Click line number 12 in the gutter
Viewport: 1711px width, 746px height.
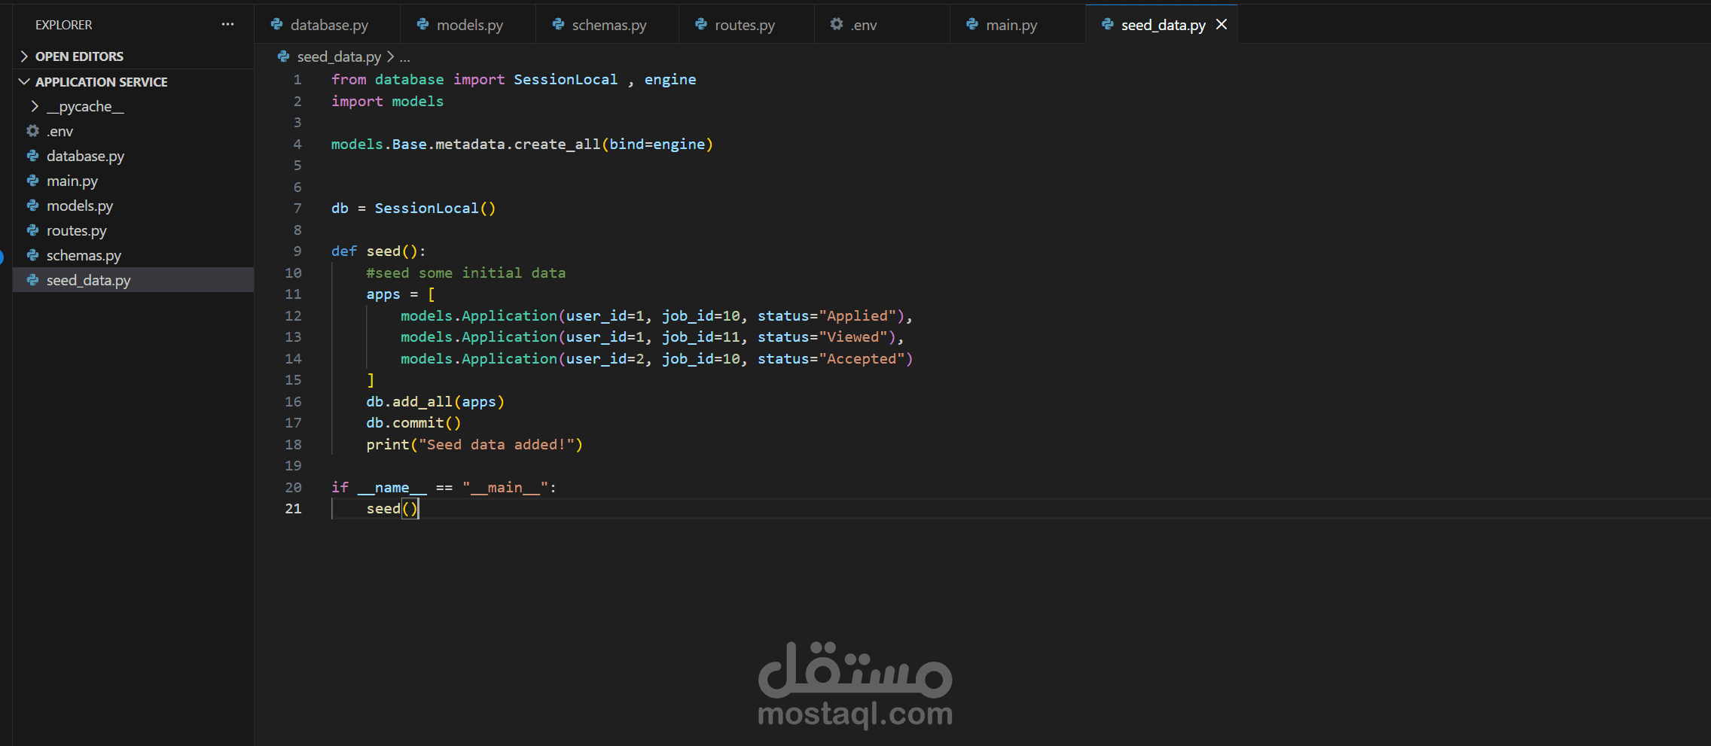[x=293, y=315]
